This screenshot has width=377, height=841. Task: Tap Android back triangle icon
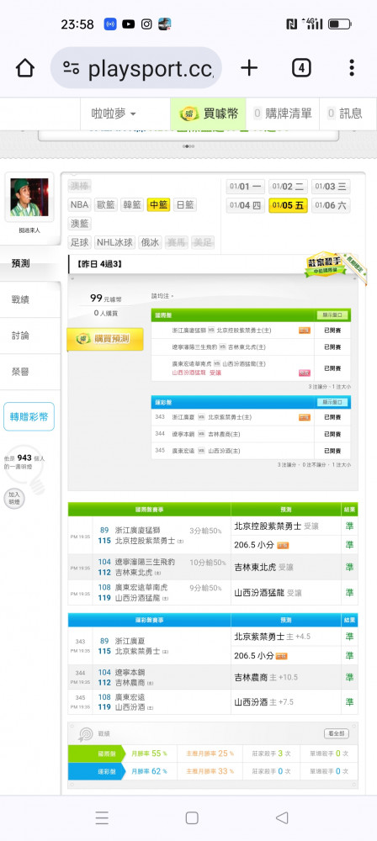(x=281, y=818)
